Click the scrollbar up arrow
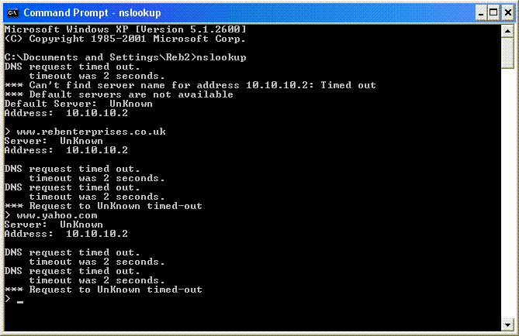 [507, 32]
